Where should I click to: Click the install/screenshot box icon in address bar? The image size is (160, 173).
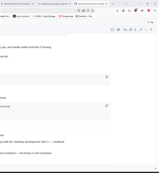pyautogui.click(x=84, y=11)
